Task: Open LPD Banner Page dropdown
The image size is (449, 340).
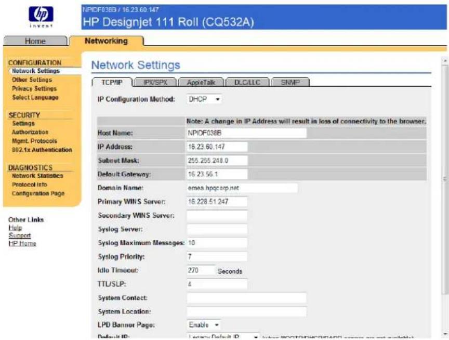Action: click(204, 325)
